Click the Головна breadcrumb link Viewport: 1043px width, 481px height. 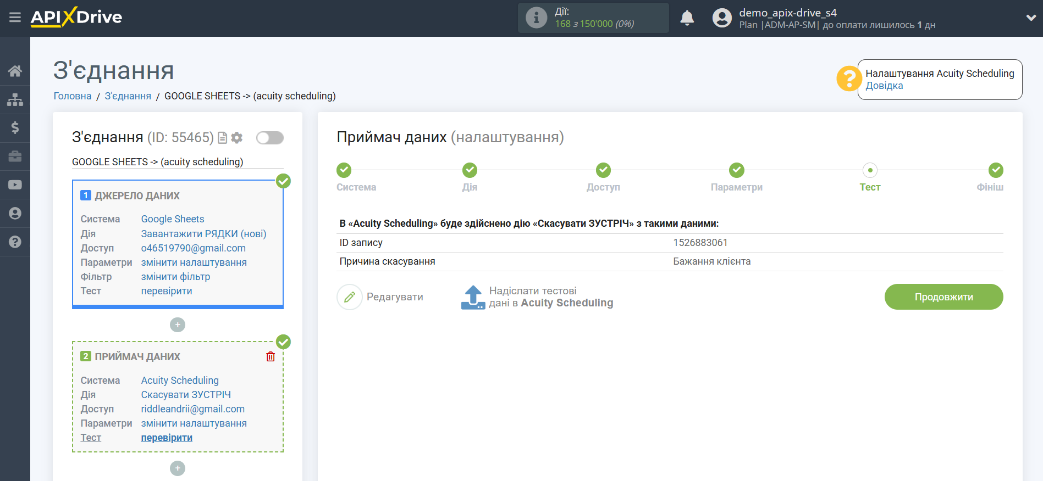pyautogui.click(x=72, y=96)
